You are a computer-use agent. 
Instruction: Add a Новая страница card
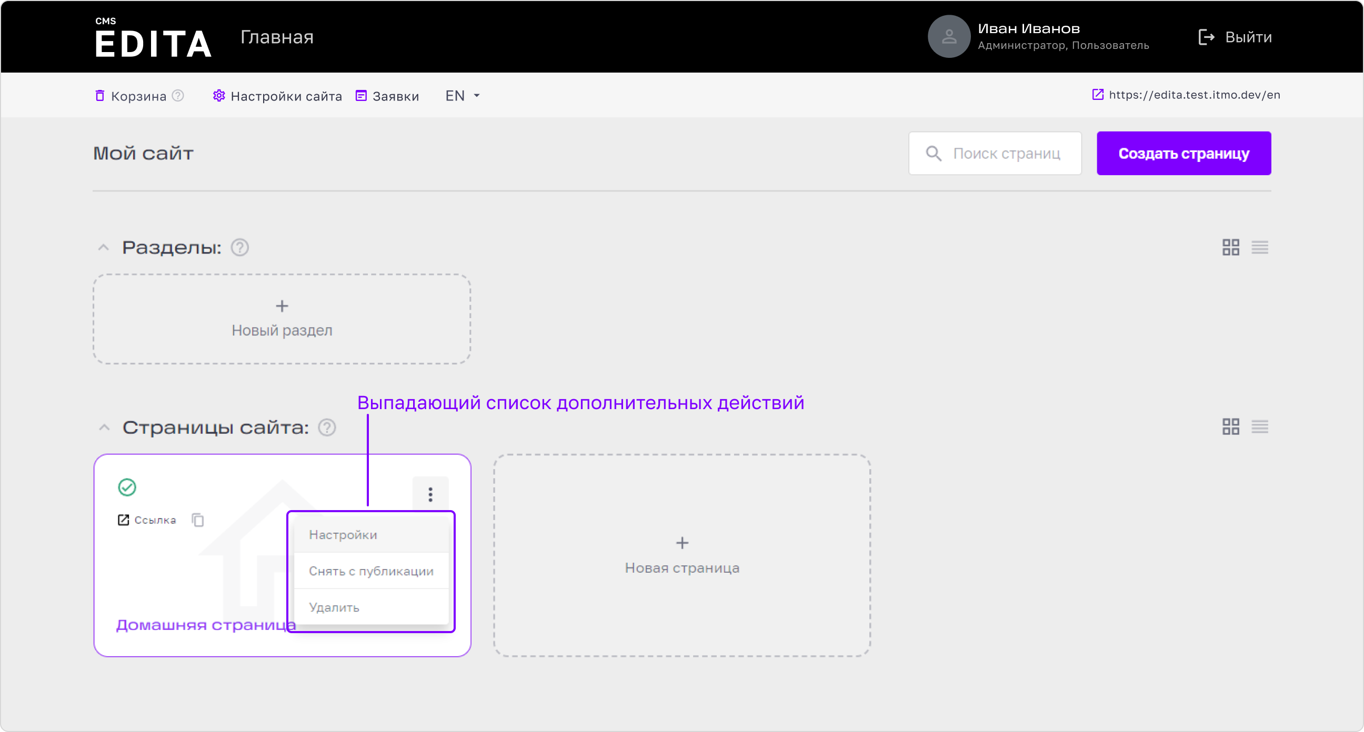(682, 555)
